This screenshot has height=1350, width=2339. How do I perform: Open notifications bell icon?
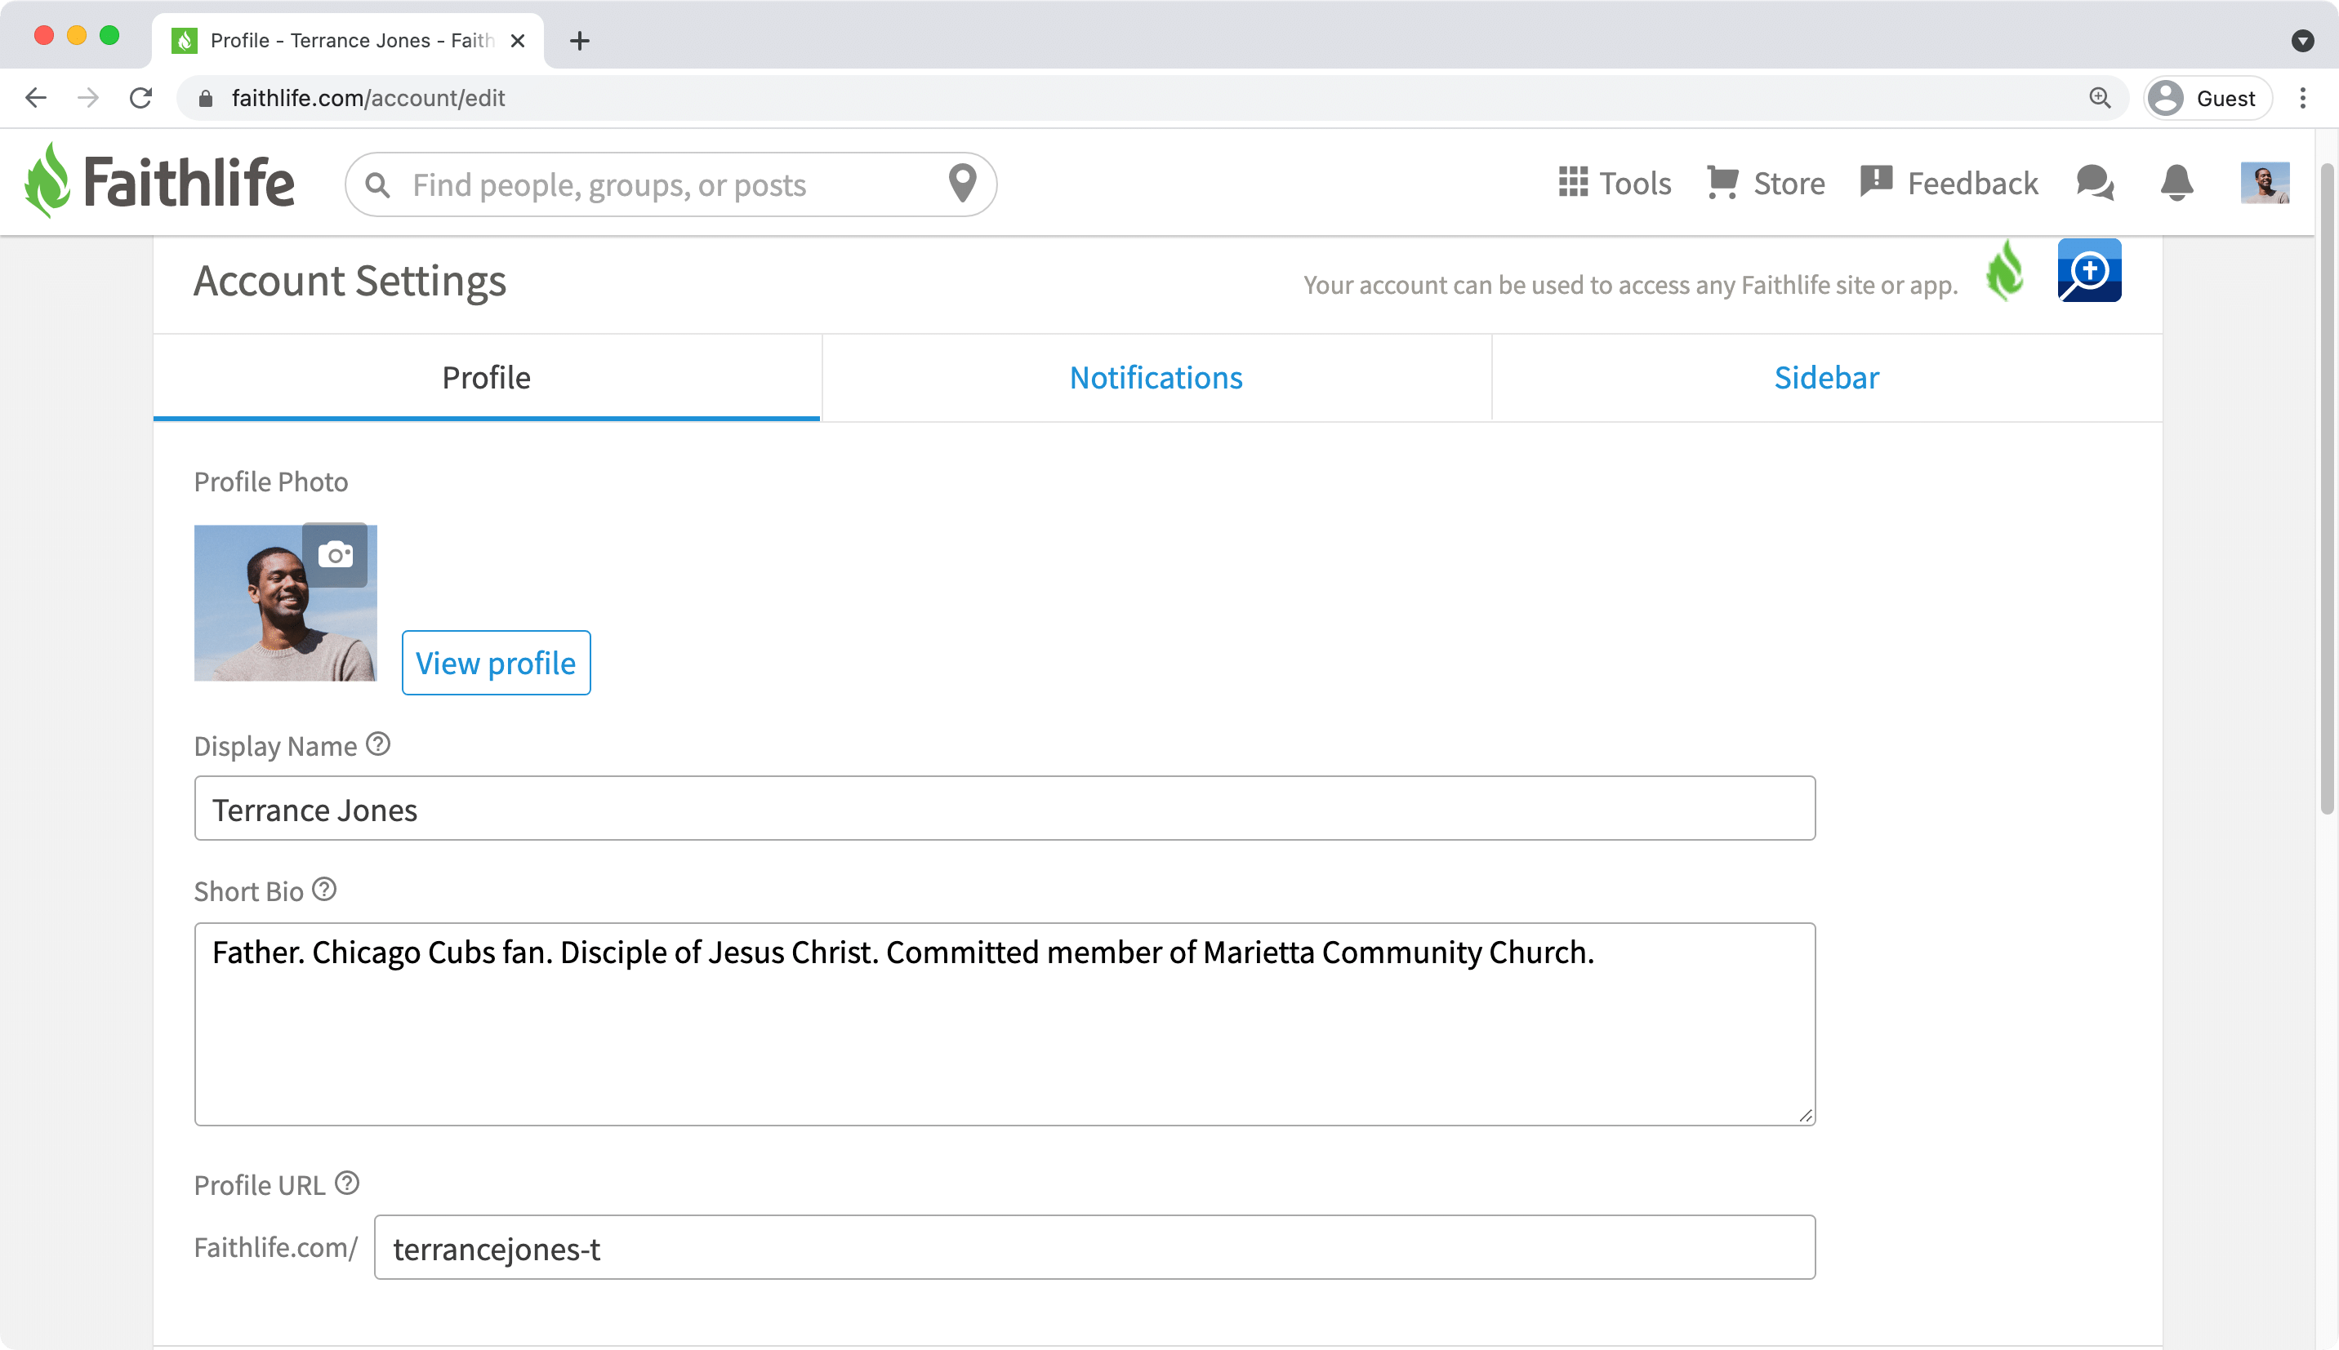click(x=2176, y=183)
